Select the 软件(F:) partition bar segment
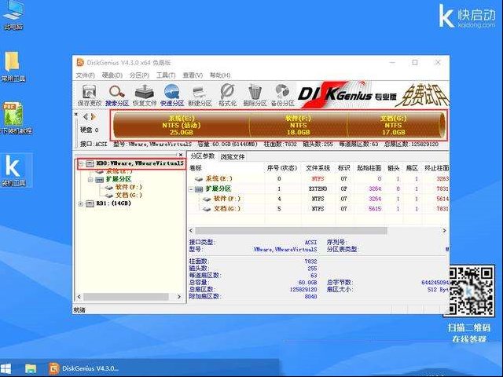 299,126
